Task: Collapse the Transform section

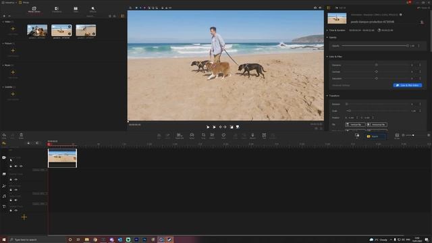Action: click(x=327, y=96)
